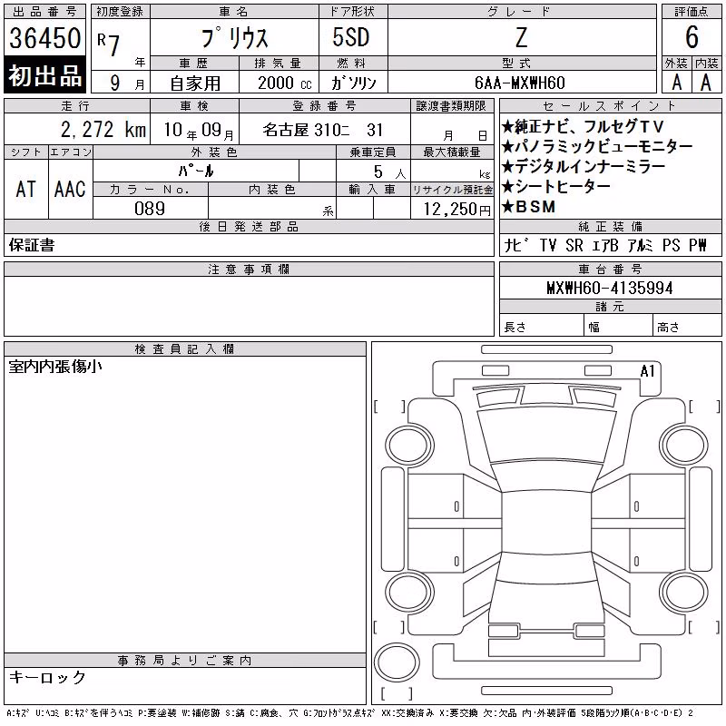Click the 保証書 later-shipped parts entry
The image size is (726, 726).
[32, 245]
